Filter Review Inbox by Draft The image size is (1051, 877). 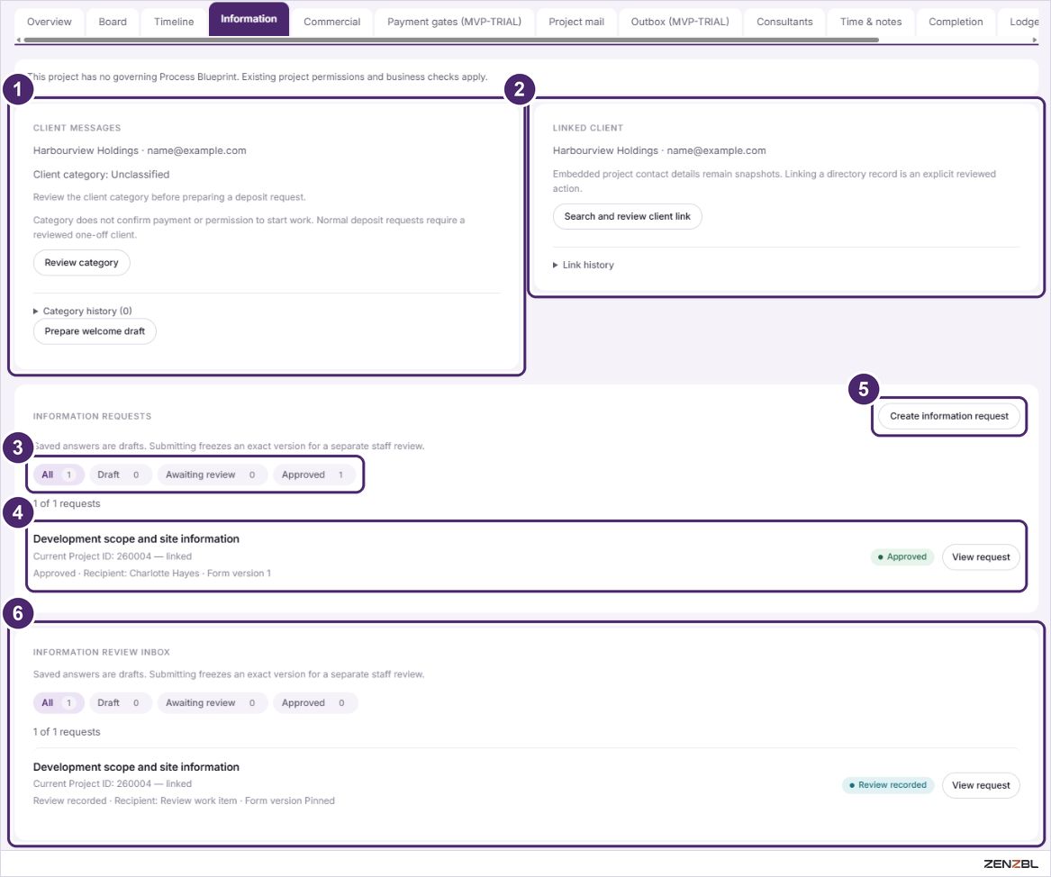click(x=119, y=703)
